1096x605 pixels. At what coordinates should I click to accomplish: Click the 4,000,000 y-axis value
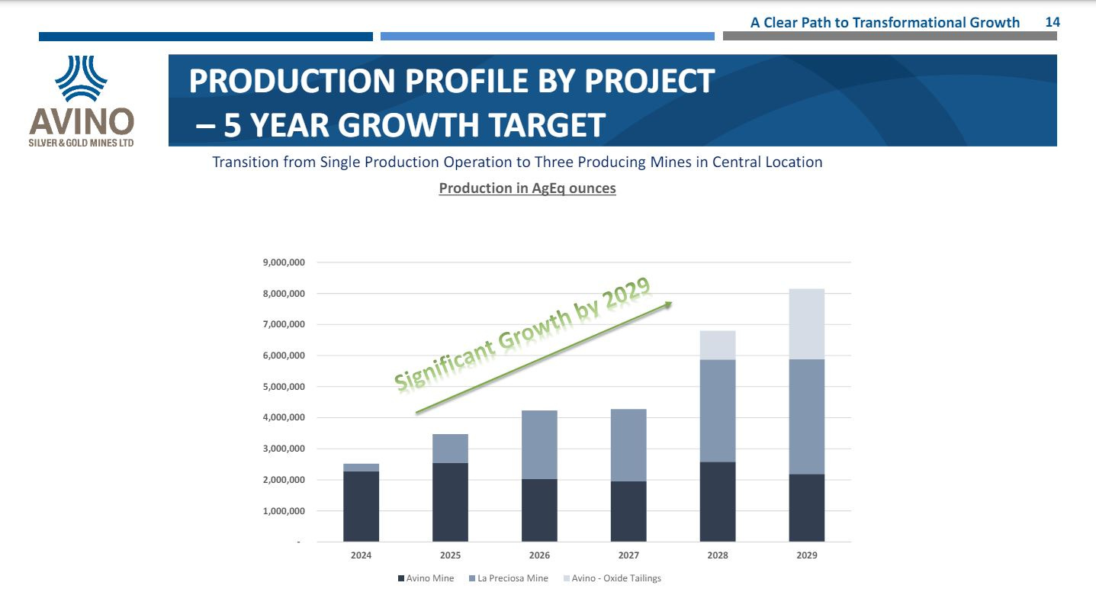click(283, 417)
